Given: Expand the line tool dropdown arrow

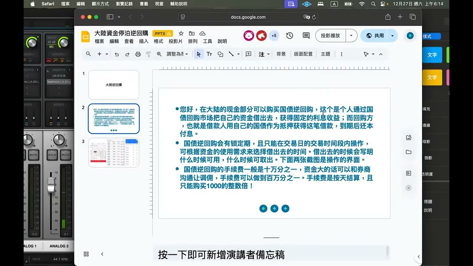Looking at the screenshot, I should (238, 54).
